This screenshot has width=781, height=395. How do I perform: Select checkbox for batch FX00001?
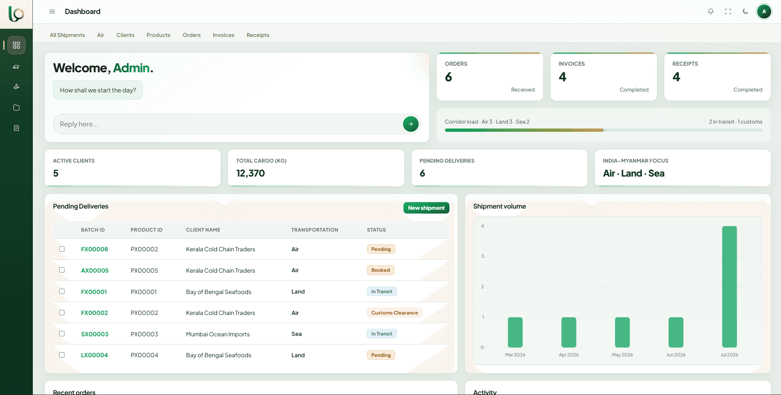(62, 292)
